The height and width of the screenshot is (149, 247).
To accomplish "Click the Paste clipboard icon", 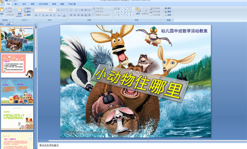I will (2, 10).
